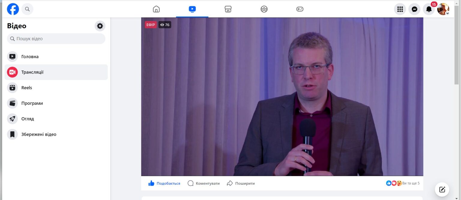461x200 pixels.
Task: Click the live video player
Action: [x=282, y=97]
